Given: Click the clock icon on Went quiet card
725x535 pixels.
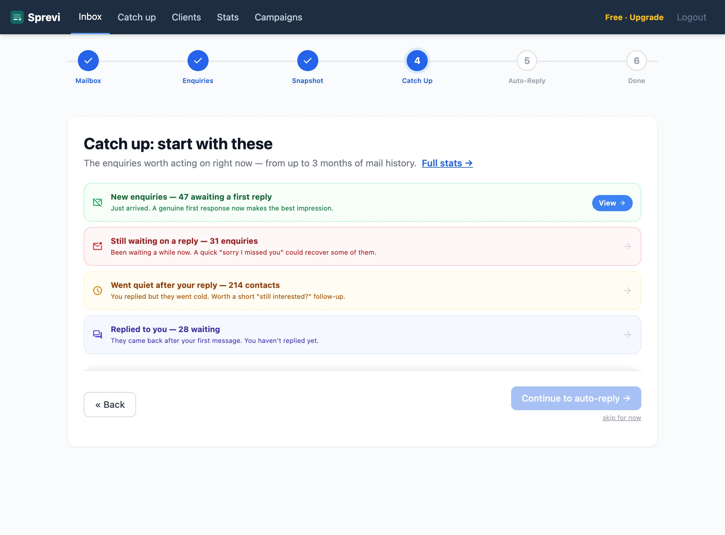Looking at the screenshot, I should click(x=98, y=291).
